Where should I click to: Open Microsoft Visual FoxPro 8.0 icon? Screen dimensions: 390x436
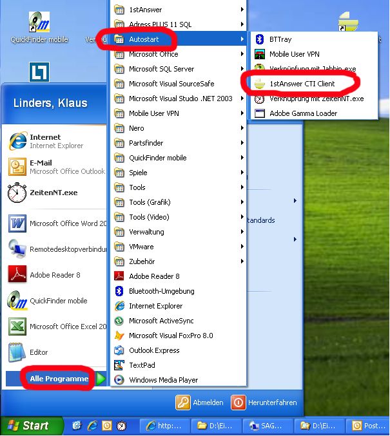[119, 336]
